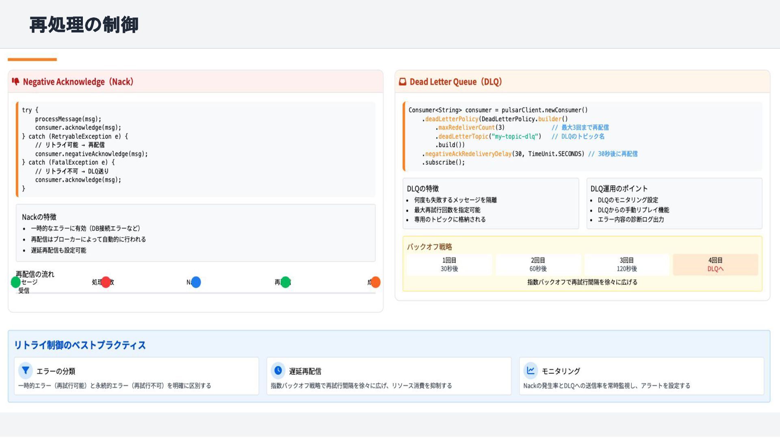The width and height of the screenshot is (780, 438).
Task: Click the chart icon for モニタリング
Action: pyautogui.click(x=531, y=370)
